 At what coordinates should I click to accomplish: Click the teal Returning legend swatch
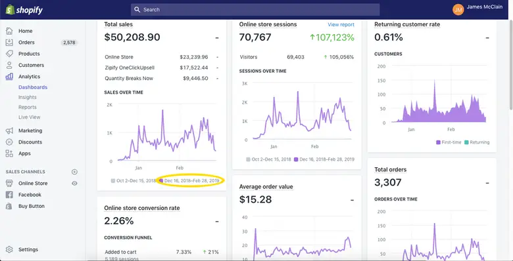pyautogui.click(x=466, y=142)
